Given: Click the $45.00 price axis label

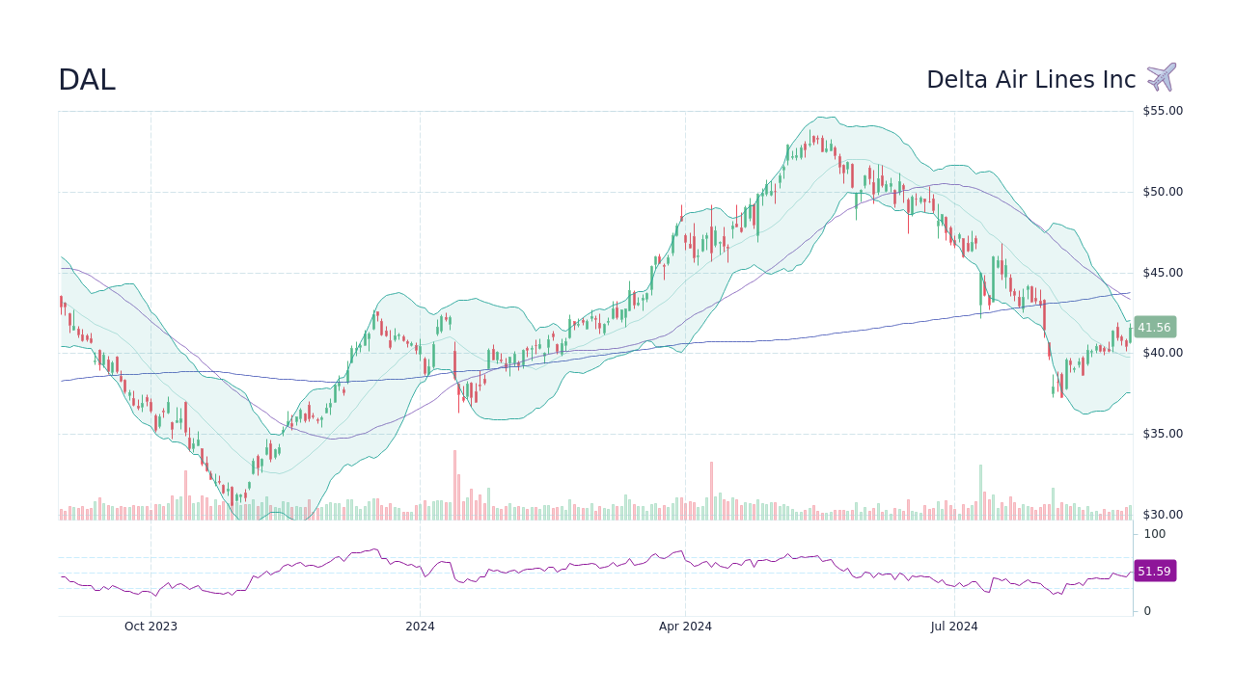Looking at the screenshot, I should tap(1163, 273).
